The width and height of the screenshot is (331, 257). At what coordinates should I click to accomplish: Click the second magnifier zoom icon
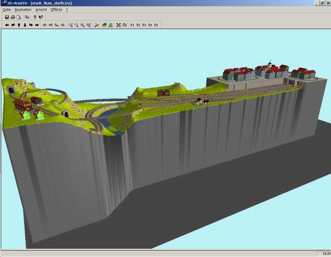coord(77,25)
